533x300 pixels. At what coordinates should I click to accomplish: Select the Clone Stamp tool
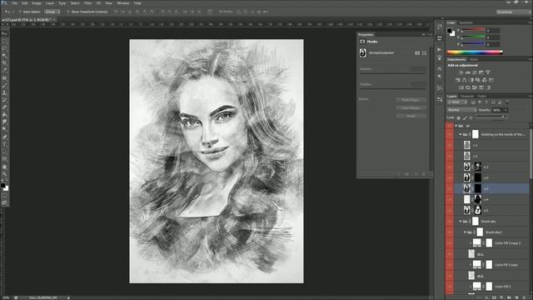4,92
